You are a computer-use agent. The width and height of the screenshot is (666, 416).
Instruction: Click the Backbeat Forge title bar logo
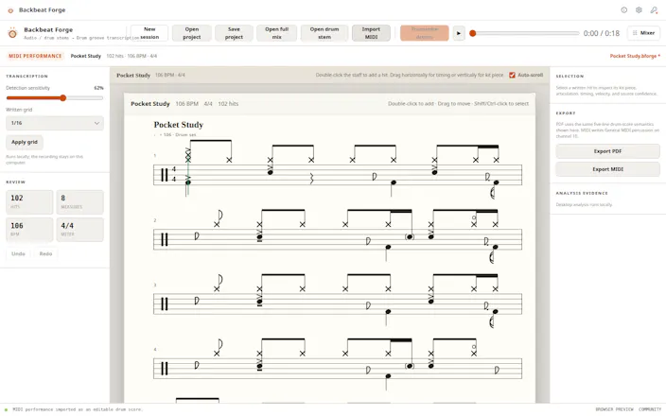pos(10,10)
